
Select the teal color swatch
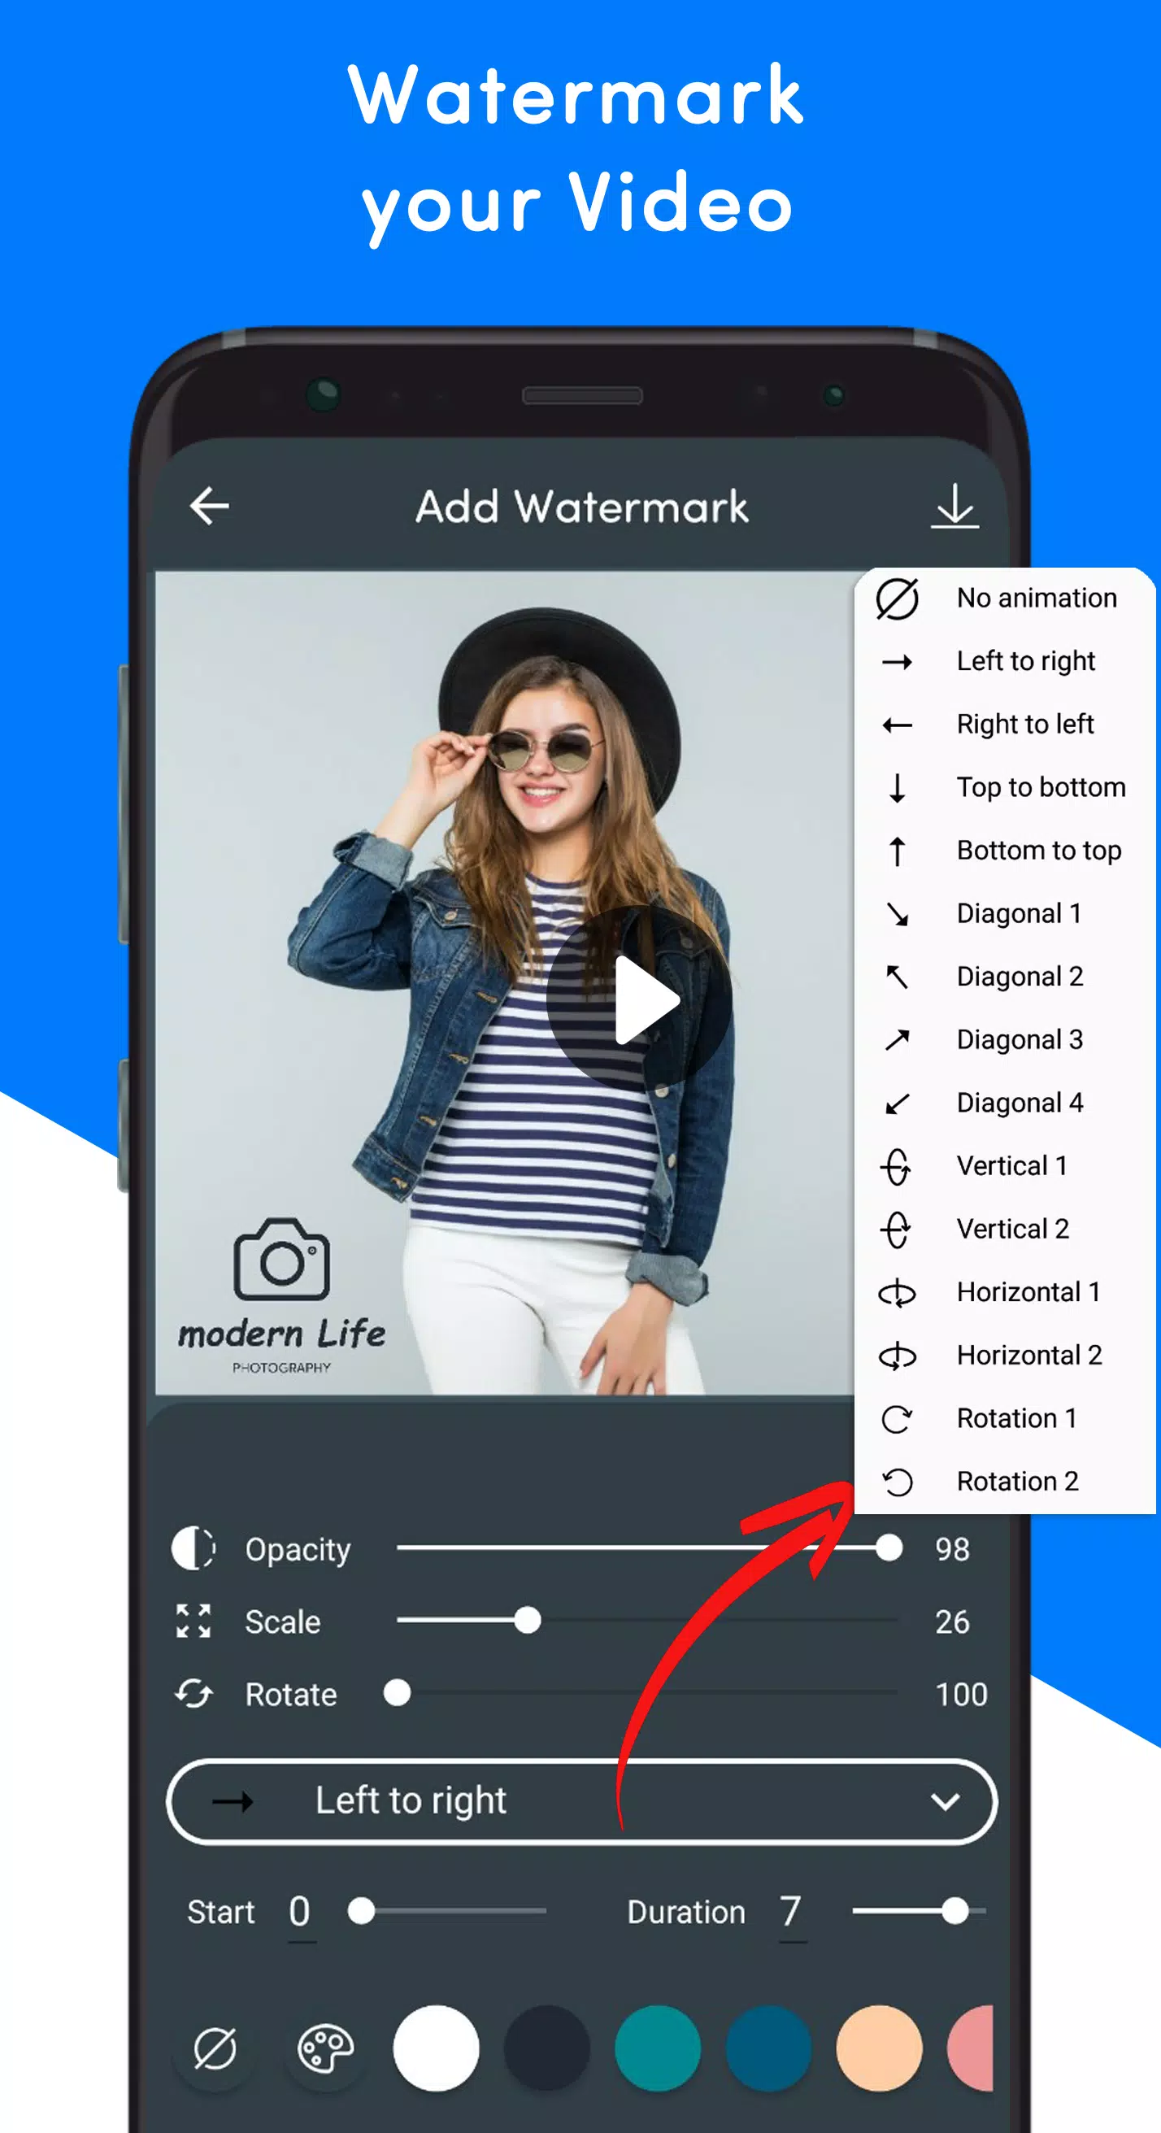click(658, 2048)
